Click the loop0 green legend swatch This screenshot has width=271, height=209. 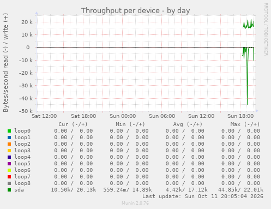point(9,131)
